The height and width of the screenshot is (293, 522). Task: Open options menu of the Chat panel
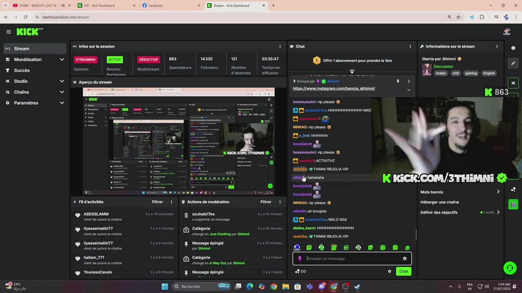click(410, 46)
